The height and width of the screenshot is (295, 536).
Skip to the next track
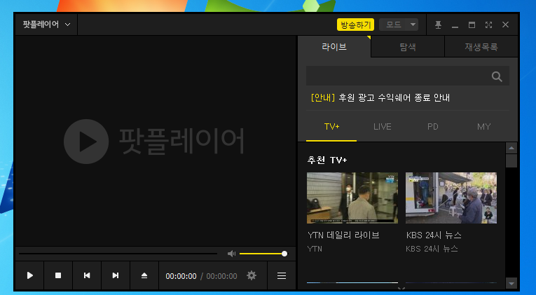click(116, 275)
